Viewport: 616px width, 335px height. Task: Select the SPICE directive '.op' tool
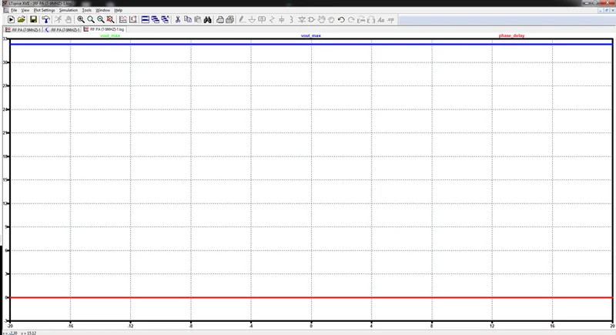[x=391, y=19]
